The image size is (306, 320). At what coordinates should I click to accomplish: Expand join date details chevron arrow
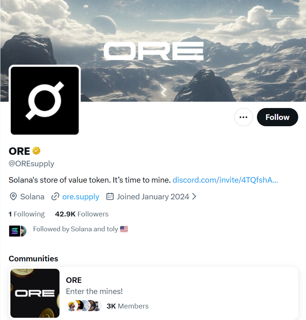pos(194,196)
